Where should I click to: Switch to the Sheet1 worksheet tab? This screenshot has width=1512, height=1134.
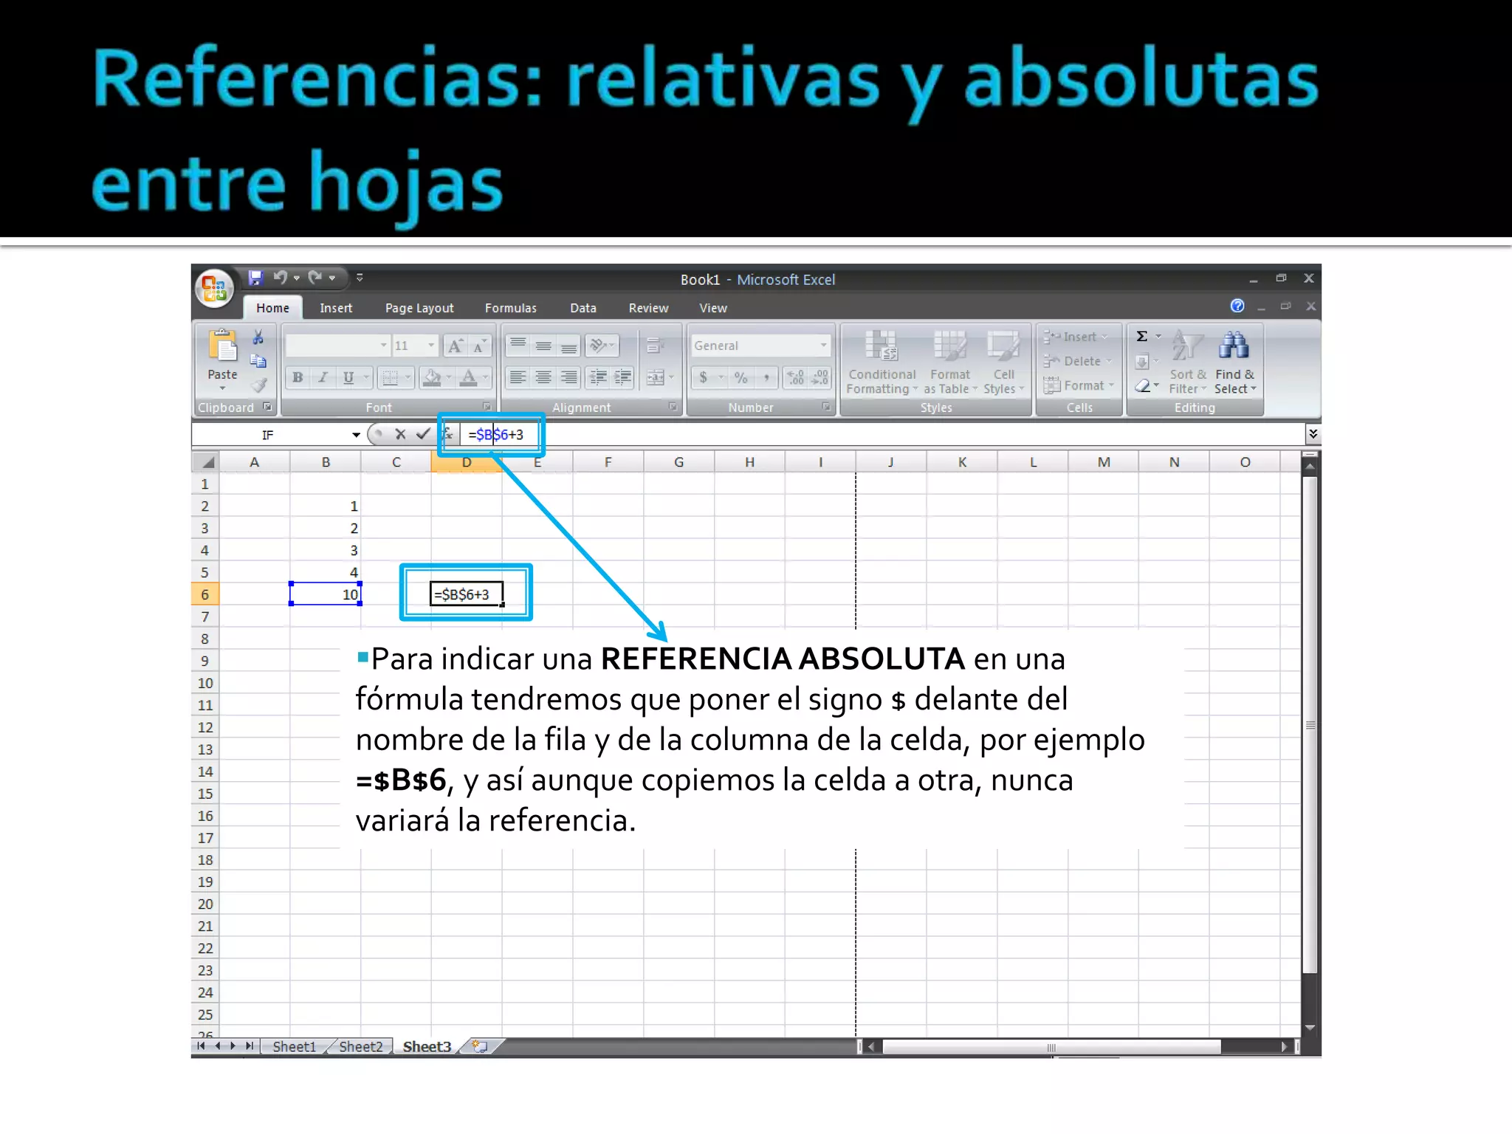[294, 1046]
